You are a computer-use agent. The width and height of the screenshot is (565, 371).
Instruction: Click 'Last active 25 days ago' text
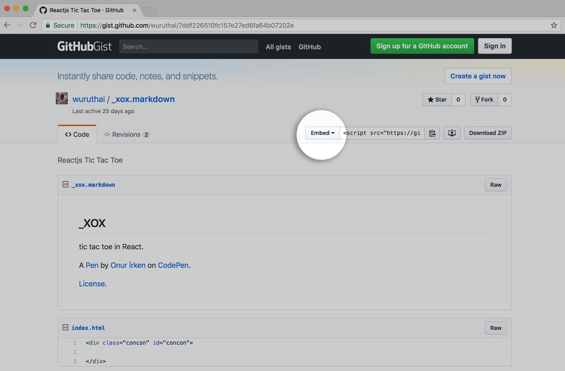pos(103,111)
